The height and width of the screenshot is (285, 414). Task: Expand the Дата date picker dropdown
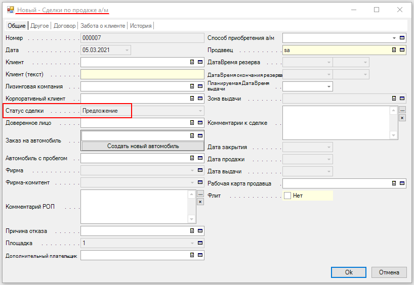tap(127, 50)
